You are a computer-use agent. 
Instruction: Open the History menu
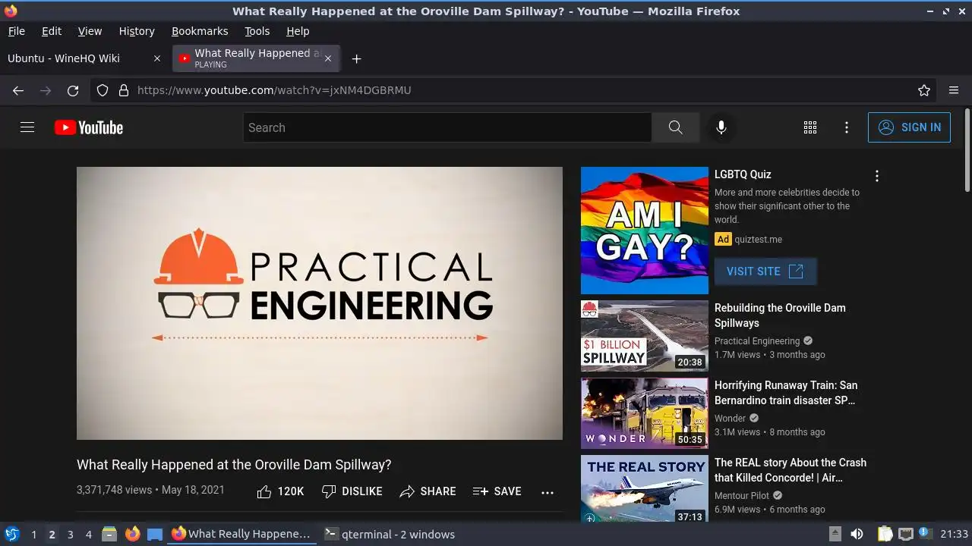[x=137, y=31]
